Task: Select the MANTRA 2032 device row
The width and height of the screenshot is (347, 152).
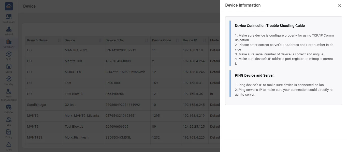Action: point(76,50)
